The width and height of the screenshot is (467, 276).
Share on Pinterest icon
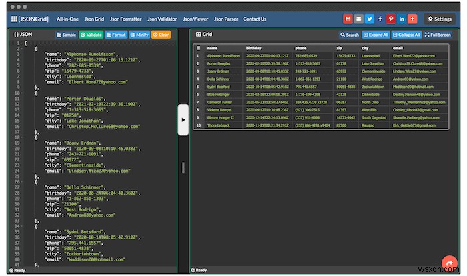391,19
